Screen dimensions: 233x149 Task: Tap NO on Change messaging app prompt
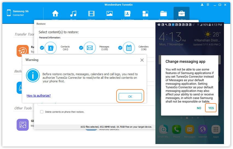199,108
